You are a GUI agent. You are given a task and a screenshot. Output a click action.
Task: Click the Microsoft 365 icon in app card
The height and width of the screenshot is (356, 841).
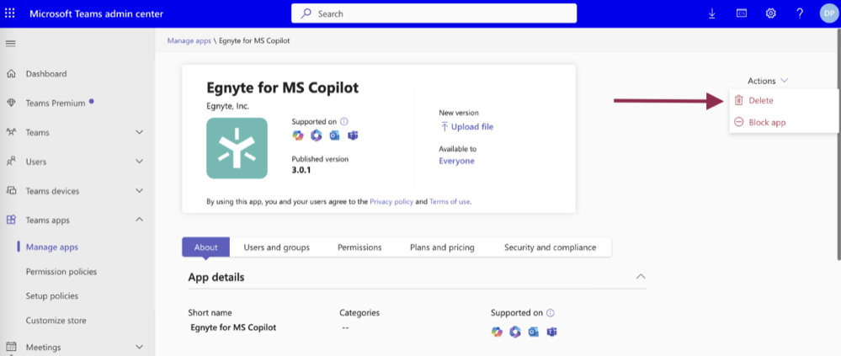click(x=316, y=135)
